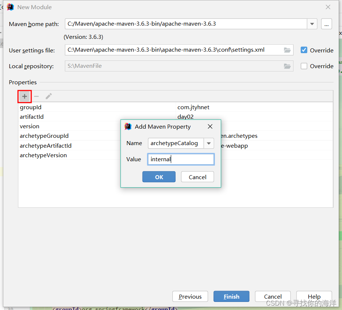Click the user settings file path field
This screenshot has height=310, width=342.
(x=179, y=50)
